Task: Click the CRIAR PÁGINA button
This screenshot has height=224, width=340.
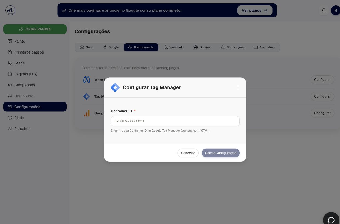Action: 35,29
